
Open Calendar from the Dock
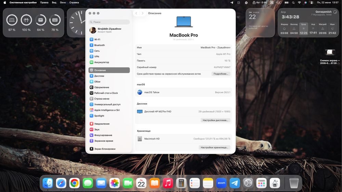tap(141, 183)
